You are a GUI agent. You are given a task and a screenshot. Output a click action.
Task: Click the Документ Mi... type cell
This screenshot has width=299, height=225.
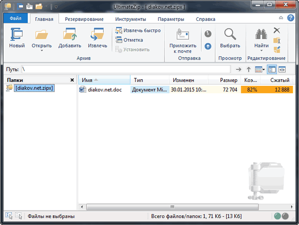(149, 89)
